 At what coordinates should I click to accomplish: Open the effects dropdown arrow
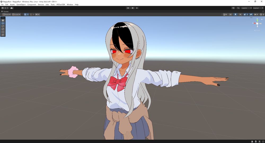[x=247, y=15]
